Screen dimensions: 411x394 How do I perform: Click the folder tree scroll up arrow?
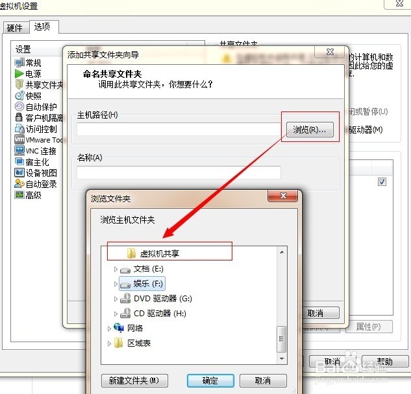pyautogui.click(x=282, y=252)
